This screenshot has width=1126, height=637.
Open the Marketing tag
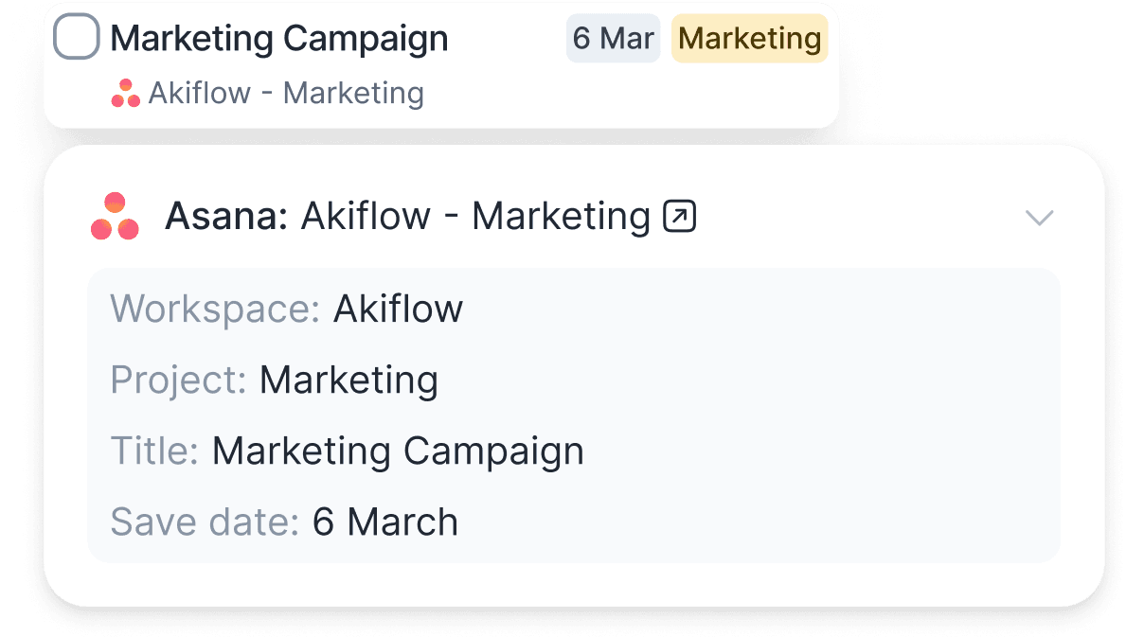(749, 38)
